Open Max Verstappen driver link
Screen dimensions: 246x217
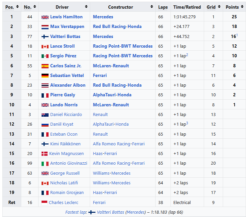click(67, 27)
